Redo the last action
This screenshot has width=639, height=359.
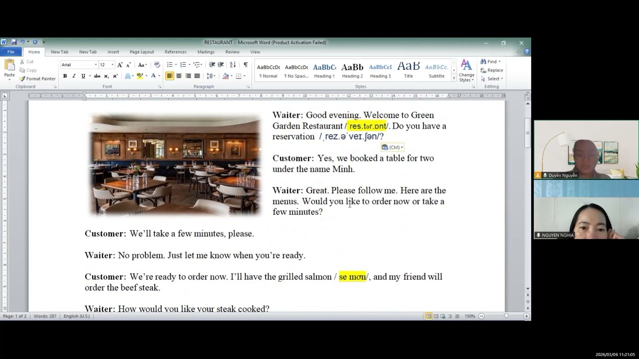click(35, 42)
